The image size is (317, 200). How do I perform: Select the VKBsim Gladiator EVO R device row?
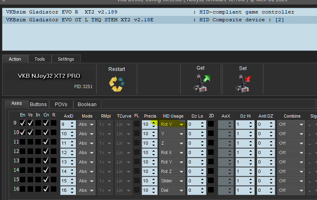click(x=160, y=12)
